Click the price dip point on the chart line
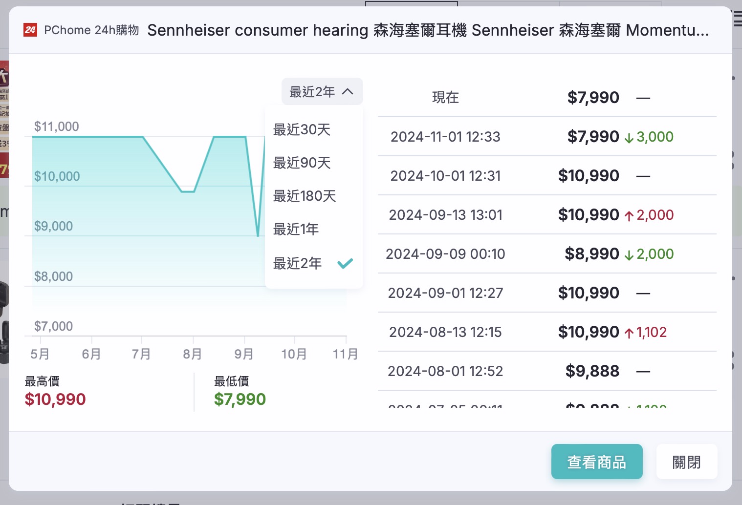This screenshot has height=505, width=742. 258,236
